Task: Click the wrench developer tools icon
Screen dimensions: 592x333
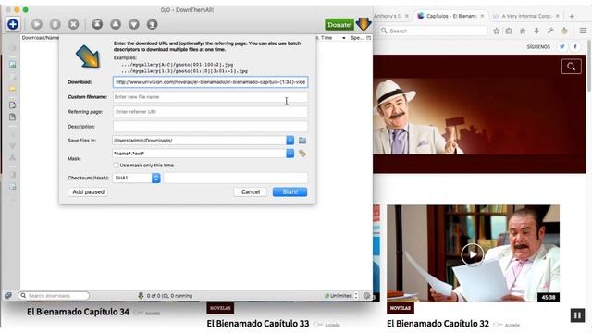Action: pyautogui.click(x=550, y=31)
